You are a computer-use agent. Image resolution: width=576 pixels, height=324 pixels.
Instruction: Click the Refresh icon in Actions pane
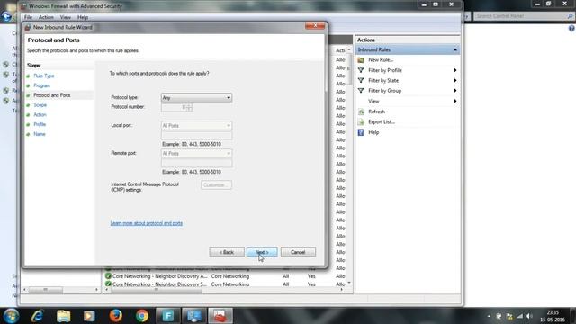pos(361,112)
